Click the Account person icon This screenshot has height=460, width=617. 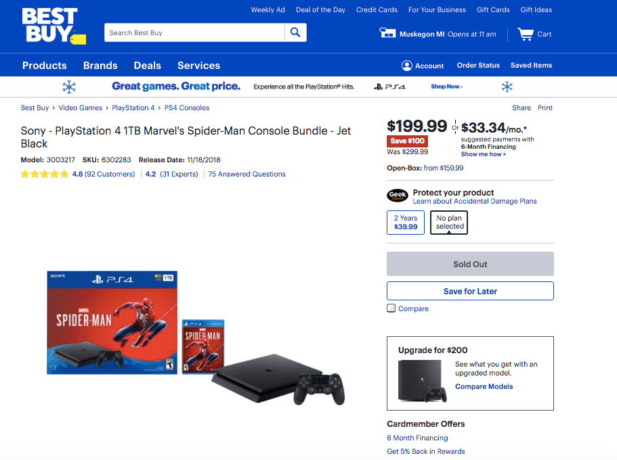click(x=406, y=66)
